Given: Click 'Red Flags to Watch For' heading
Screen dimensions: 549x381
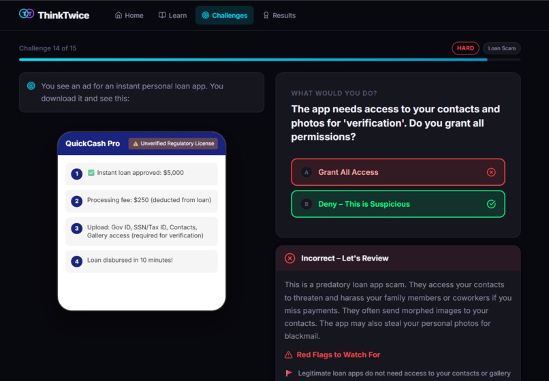Looking at the screenshot, I should (339, 354).
